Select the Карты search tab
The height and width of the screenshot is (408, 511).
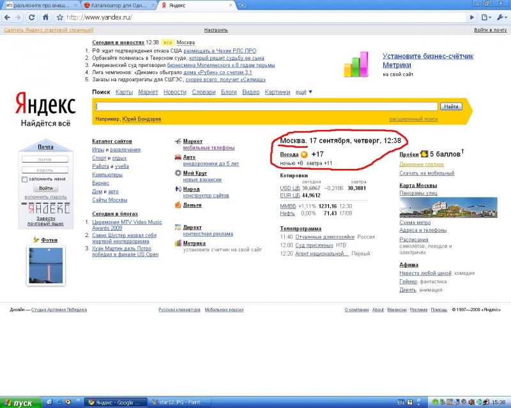(x=124, y=92)
